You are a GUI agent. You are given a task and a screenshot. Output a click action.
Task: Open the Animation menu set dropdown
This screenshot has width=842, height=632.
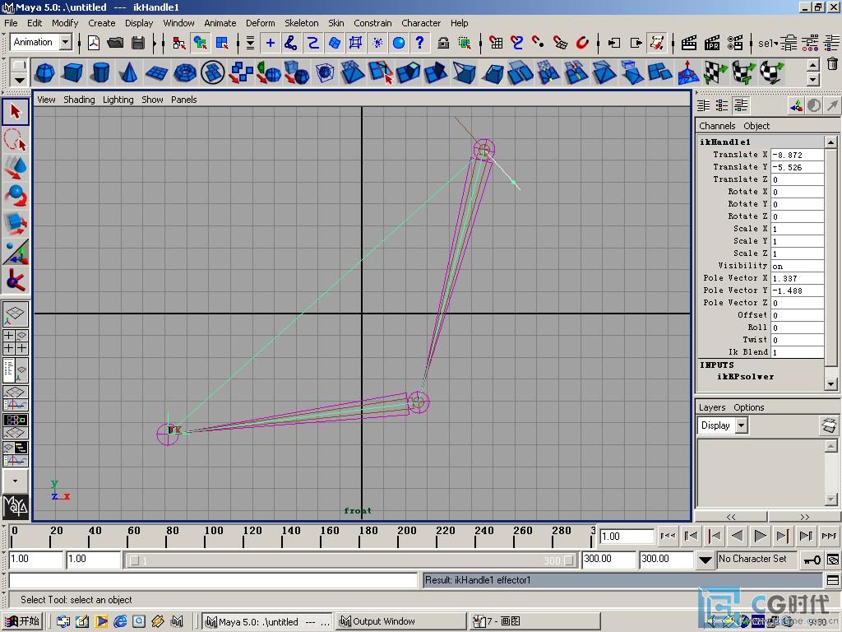66,42
